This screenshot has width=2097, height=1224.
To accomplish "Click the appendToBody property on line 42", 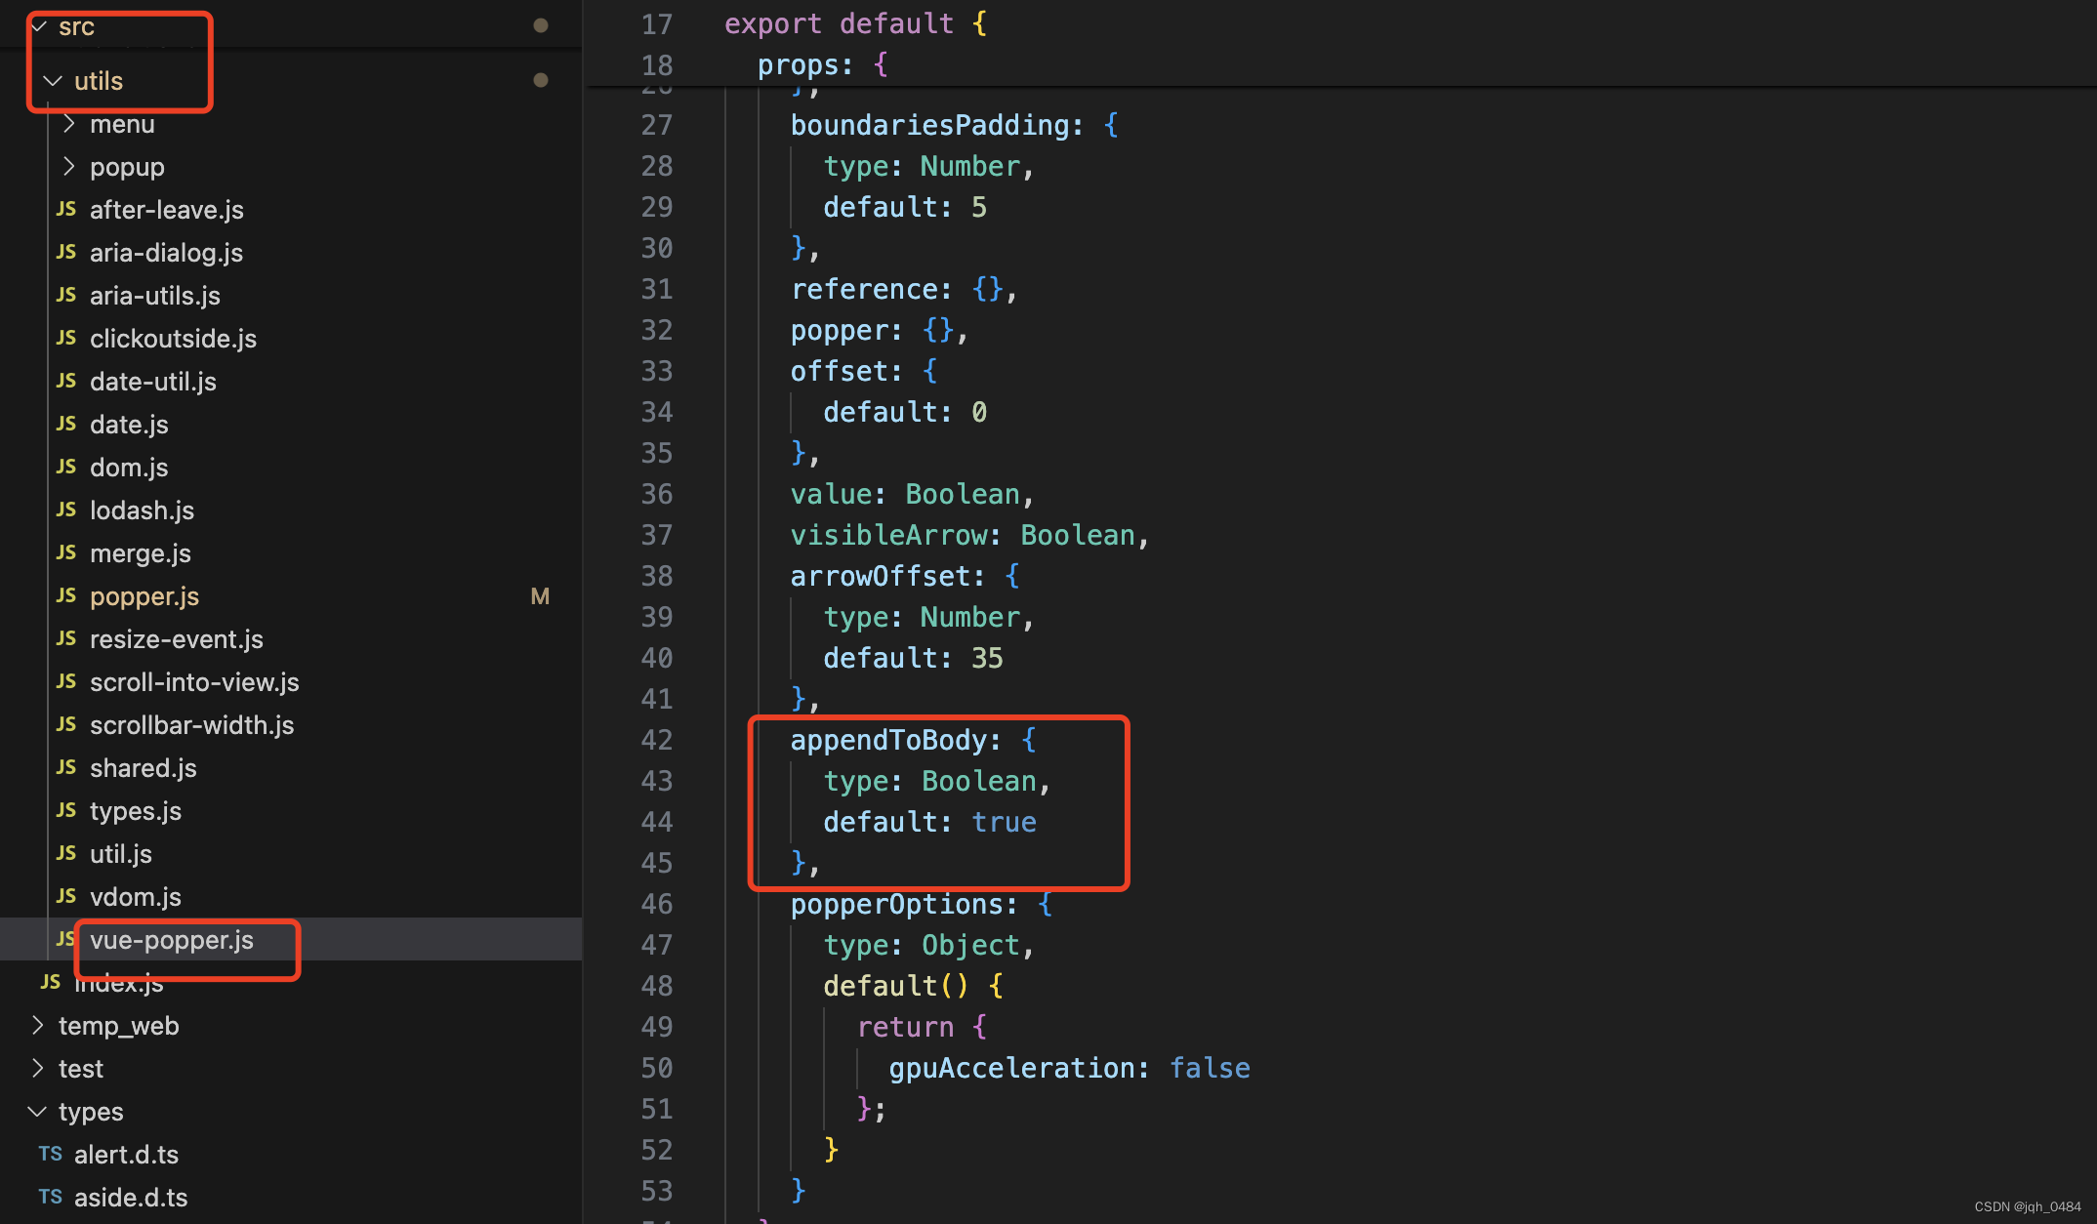I will click(892, 740).
